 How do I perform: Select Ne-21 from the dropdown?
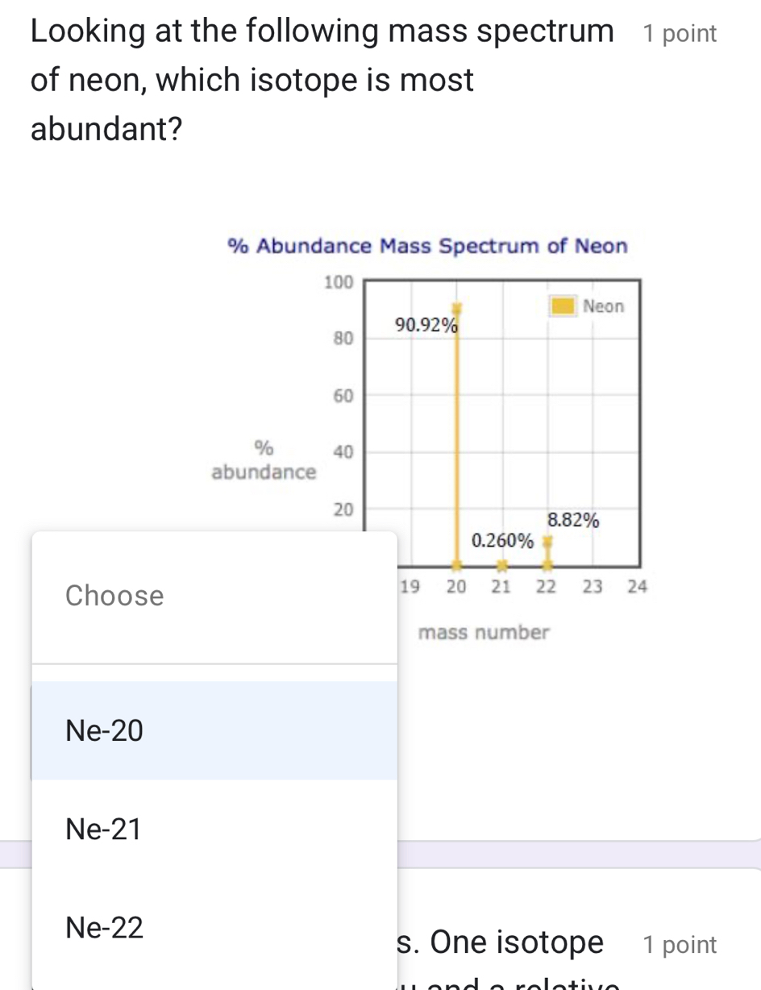tap(102, 829)
